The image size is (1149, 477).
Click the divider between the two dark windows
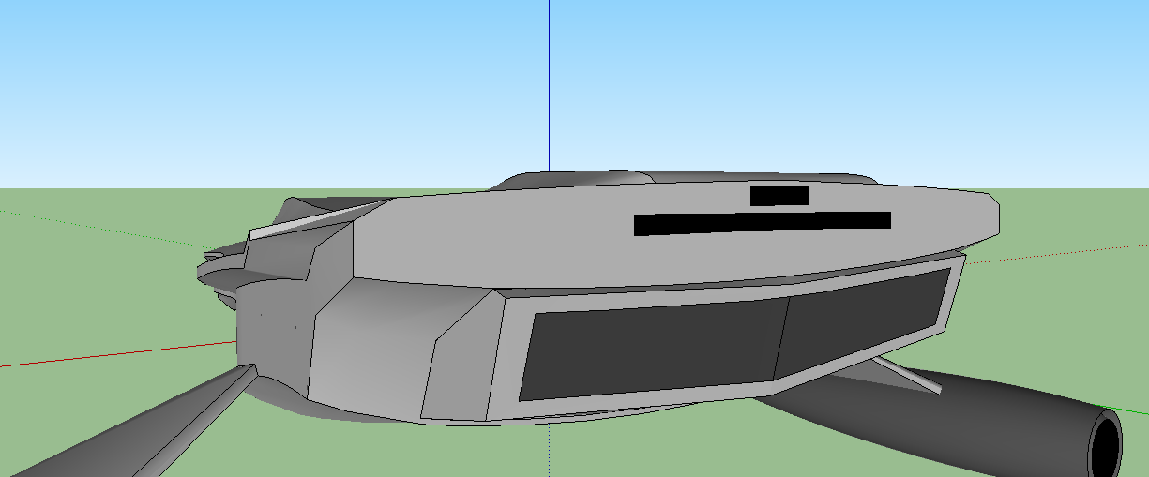point(781,335)
